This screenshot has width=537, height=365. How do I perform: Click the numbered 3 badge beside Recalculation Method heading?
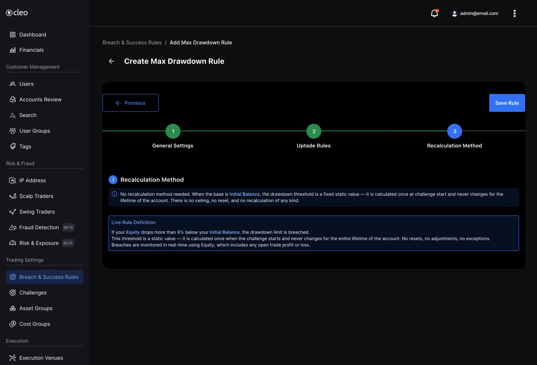point(113,180)
